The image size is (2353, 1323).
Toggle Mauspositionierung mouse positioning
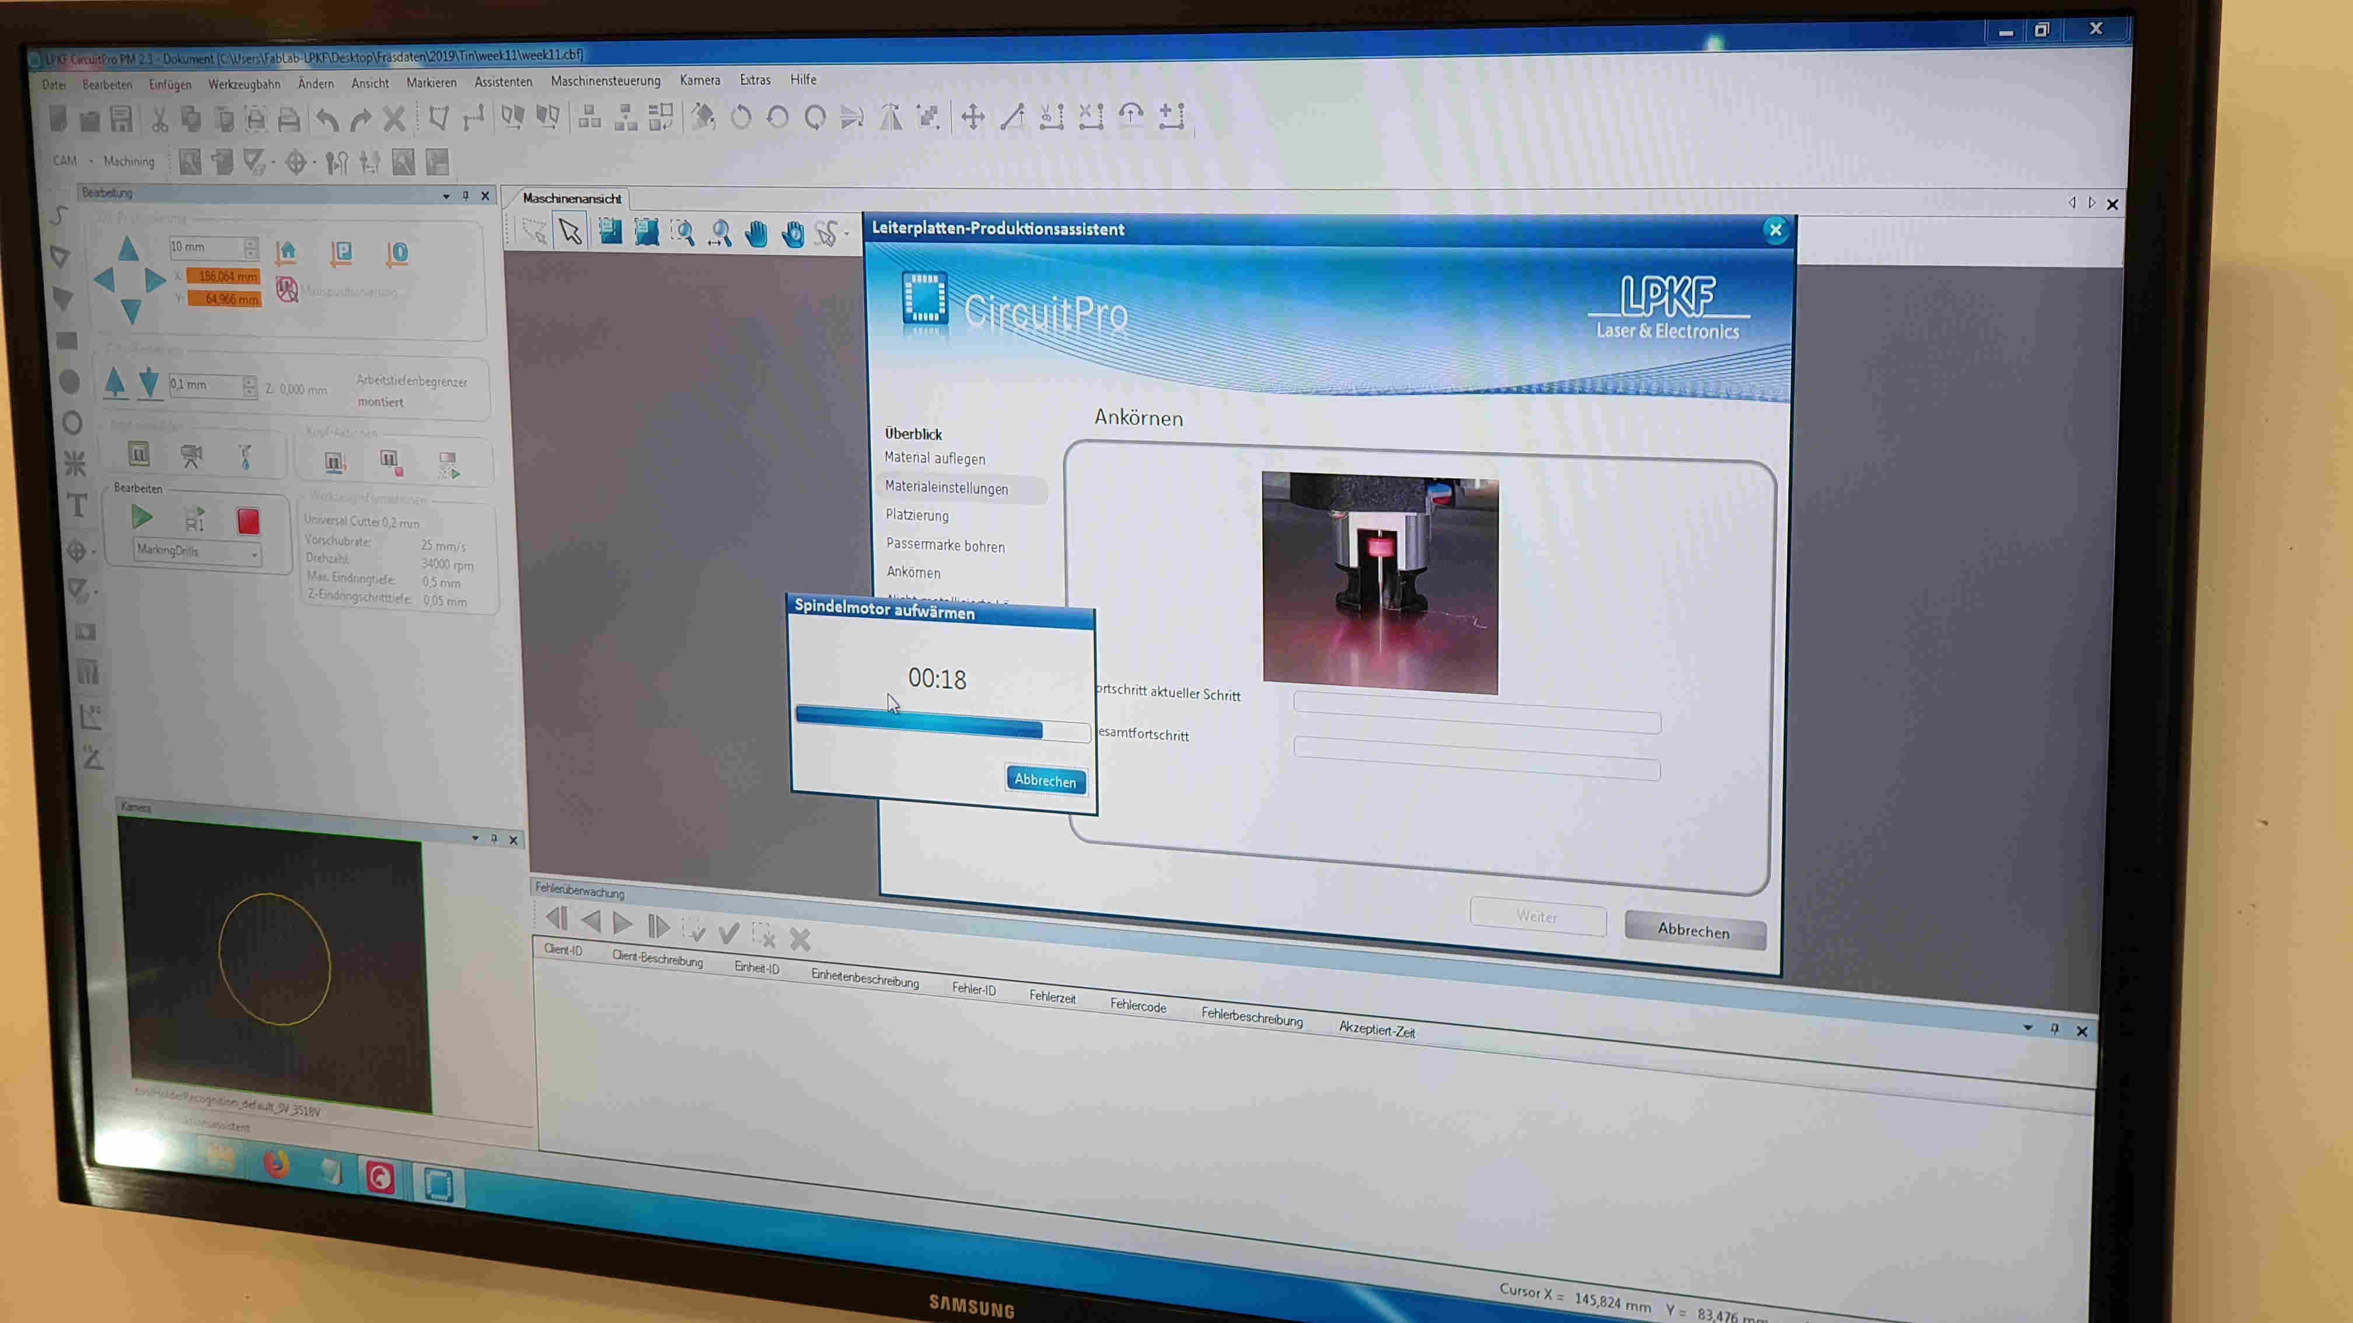[x=288, y=290]
